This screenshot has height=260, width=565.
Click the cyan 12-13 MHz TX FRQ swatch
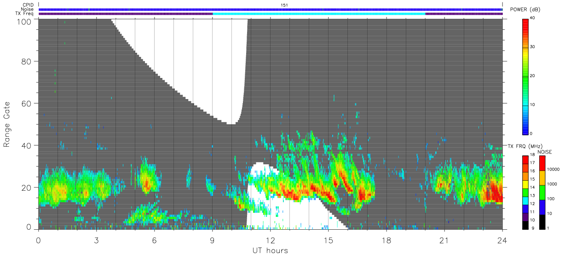526,200
